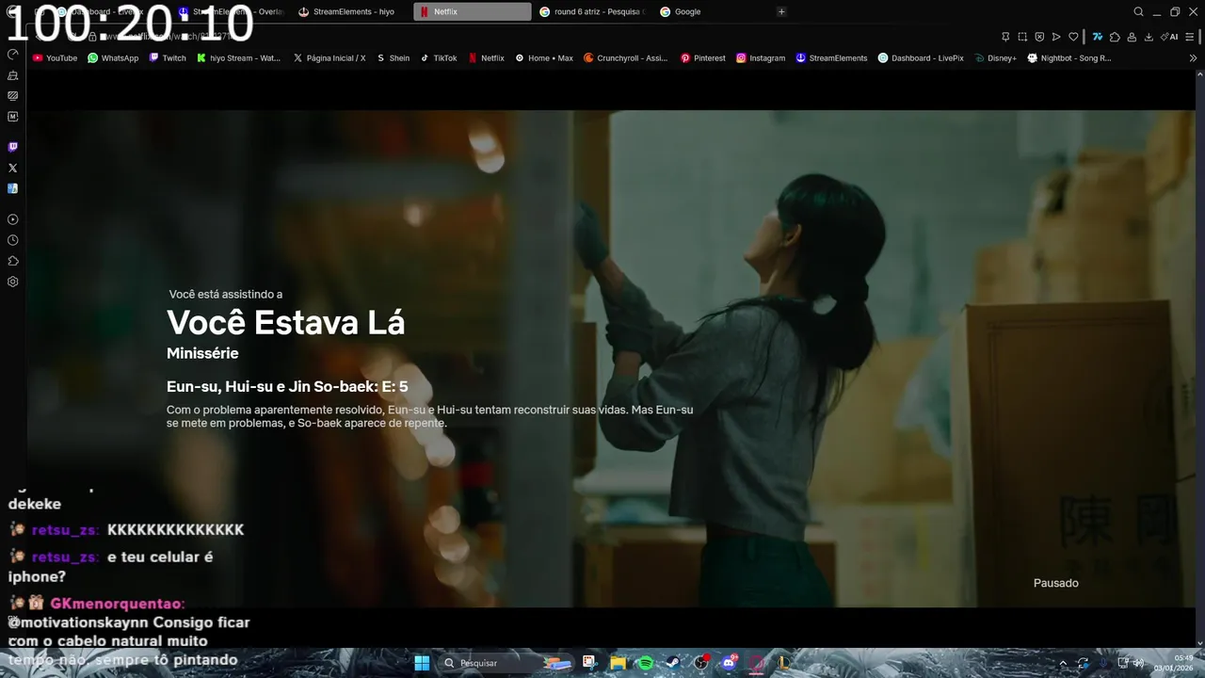This screenshot has width=1205, height=678.
Task: Show hidden system tray icons chevron
Action: 1064,663
